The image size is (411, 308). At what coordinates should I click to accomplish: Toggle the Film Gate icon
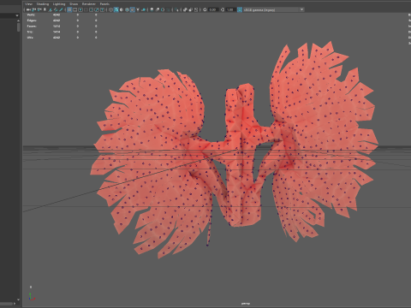74,9
